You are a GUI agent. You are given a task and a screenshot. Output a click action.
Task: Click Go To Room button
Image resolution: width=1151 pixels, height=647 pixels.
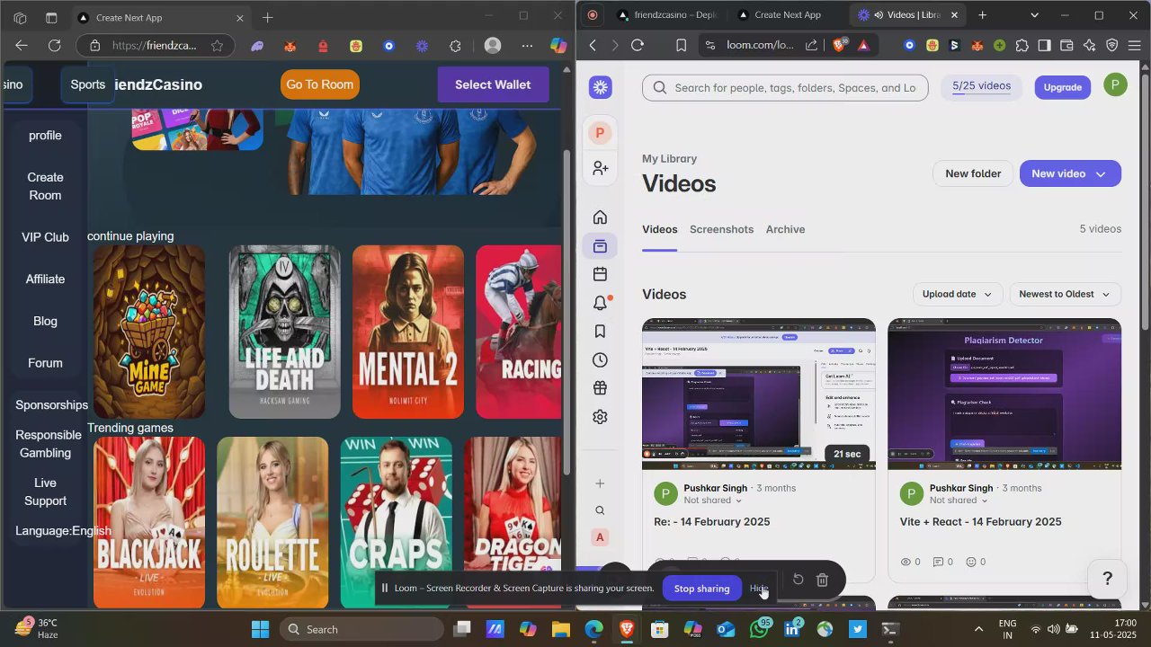click(320, 84)
